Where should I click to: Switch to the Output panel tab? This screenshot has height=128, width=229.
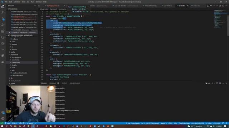tap(64, 83)
